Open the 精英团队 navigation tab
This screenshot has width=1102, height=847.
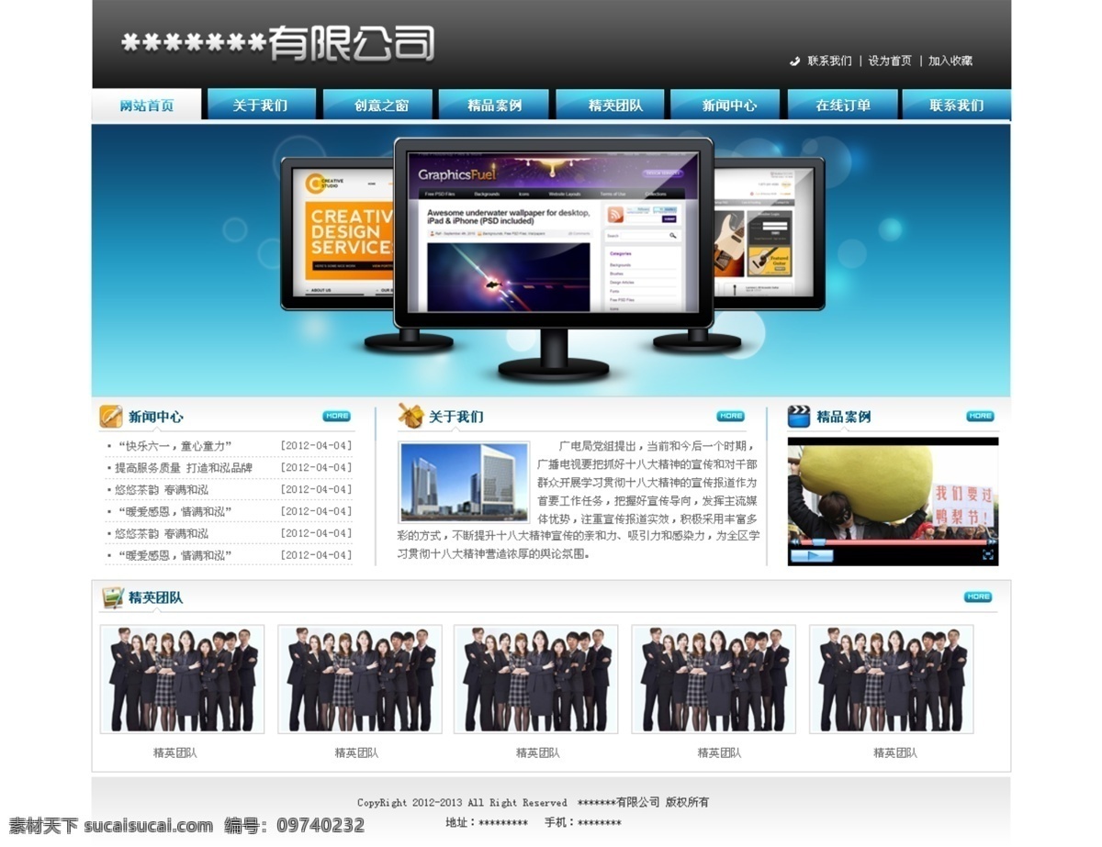click(x=610, y=105)
